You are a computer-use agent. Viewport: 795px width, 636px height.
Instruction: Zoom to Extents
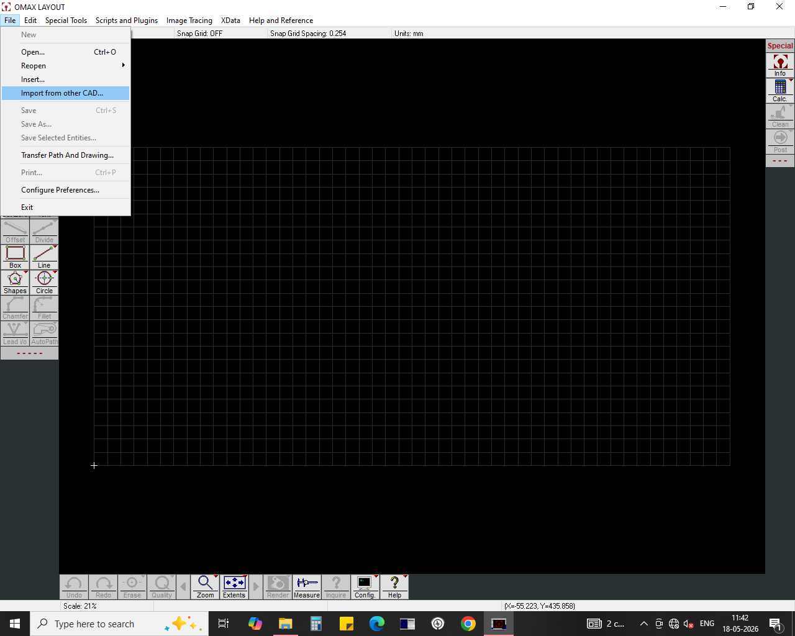234,587
